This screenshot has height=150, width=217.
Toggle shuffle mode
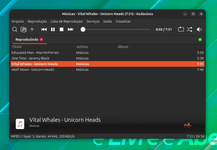[x=189, y=29]
